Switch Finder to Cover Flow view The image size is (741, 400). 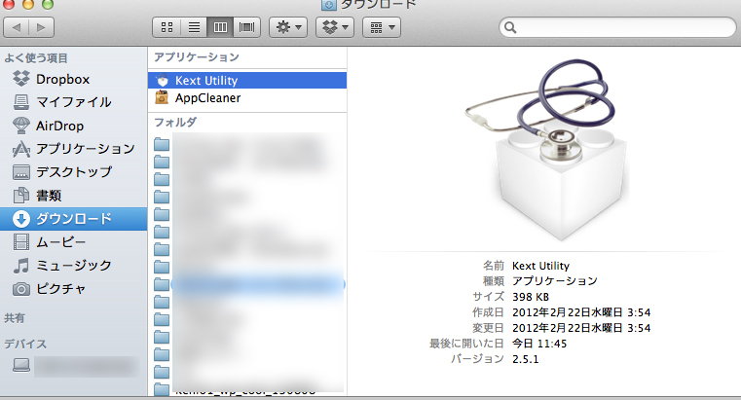click(x=246, y=27)
